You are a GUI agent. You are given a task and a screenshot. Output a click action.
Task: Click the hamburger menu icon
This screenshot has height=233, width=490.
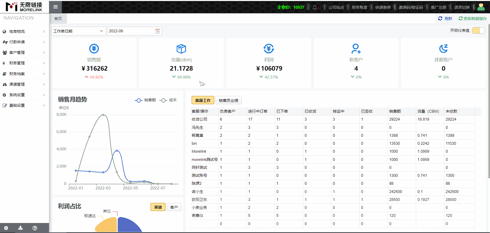(55, 7)
